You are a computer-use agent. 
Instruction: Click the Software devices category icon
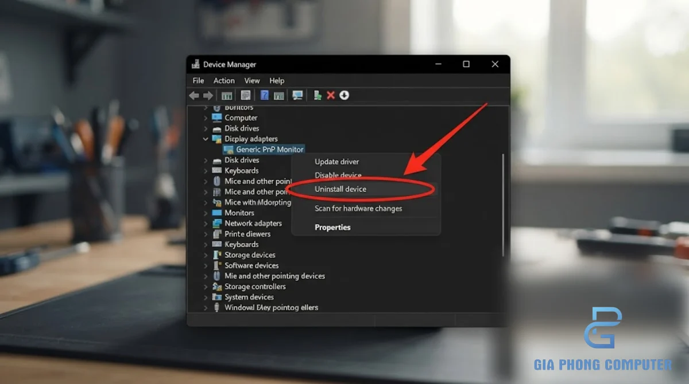point(217,265)
